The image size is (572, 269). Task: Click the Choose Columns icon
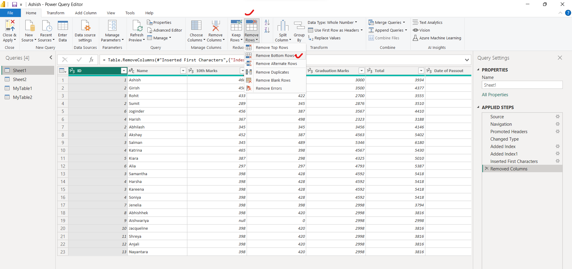pyautogui.click(x=196, y=26)
